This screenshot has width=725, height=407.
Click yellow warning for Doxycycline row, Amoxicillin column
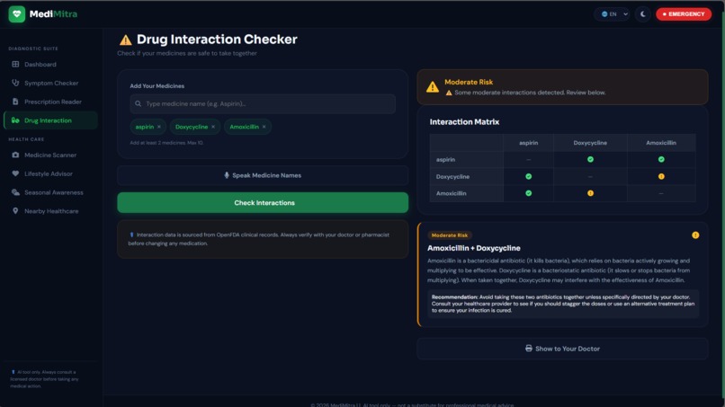(661, 176)
